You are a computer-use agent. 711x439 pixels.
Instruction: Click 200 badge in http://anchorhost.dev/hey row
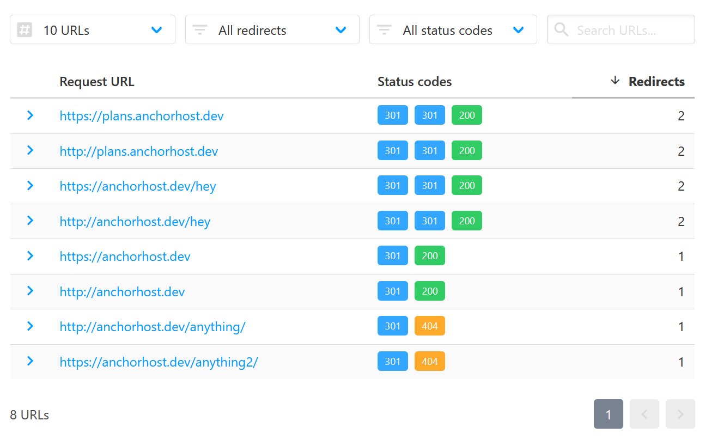(x=467, y=221)
